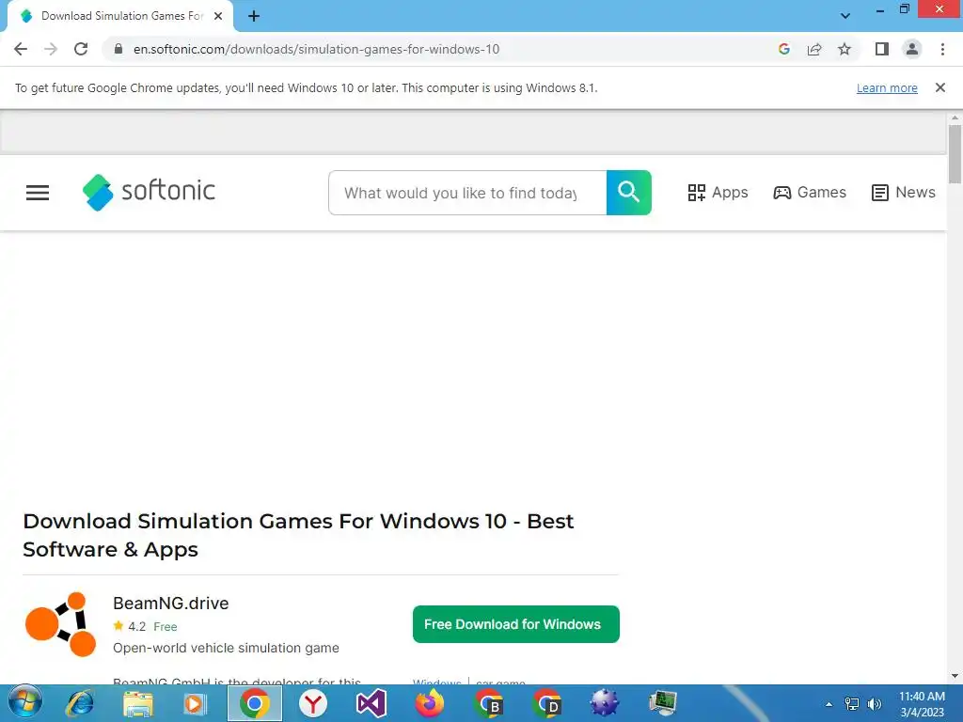Open the hamburger menu on Softonic
963x722 pixels.
pyautogui.click(x=38, y=193)
